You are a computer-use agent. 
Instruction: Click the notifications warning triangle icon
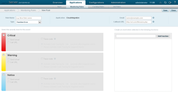tap(160, 3)
